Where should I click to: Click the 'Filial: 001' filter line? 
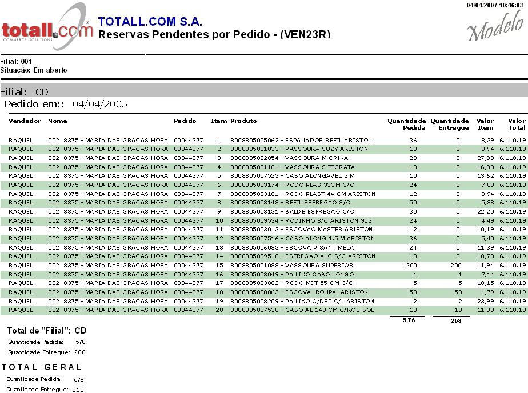click(16, 62)
